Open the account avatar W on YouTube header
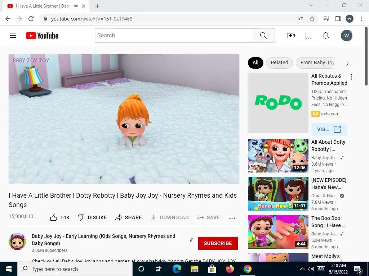This screenshot has width=369, height=276. [346, 36]
